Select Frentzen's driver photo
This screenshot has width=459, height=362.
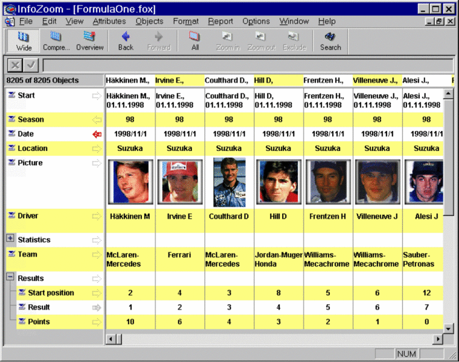328,182
